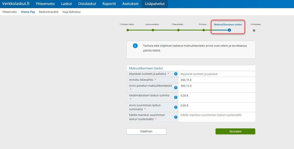Screen dimensions: 294x149
Task: Select the Visma Pay tab
Action: pyautogui.click(x=28, y=12)
